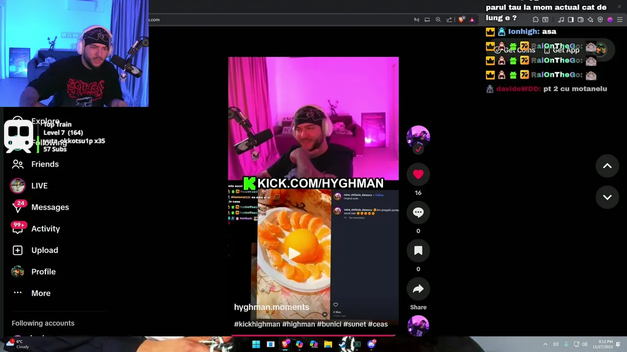
Task: Click the Following accounts heading
Action: tap(43, 323)
